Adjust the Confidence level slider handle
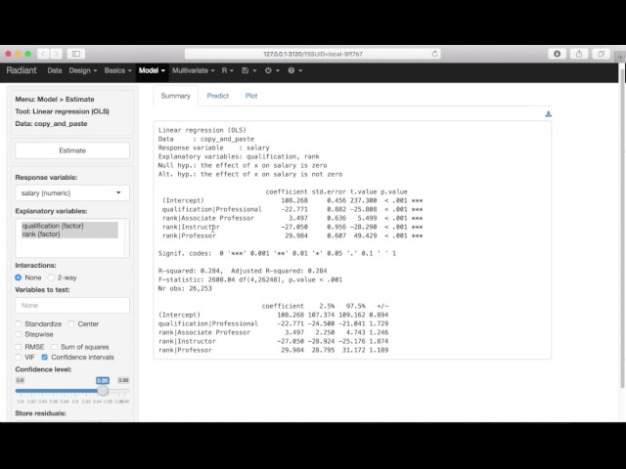626x469 pixels. pos(103,391)
